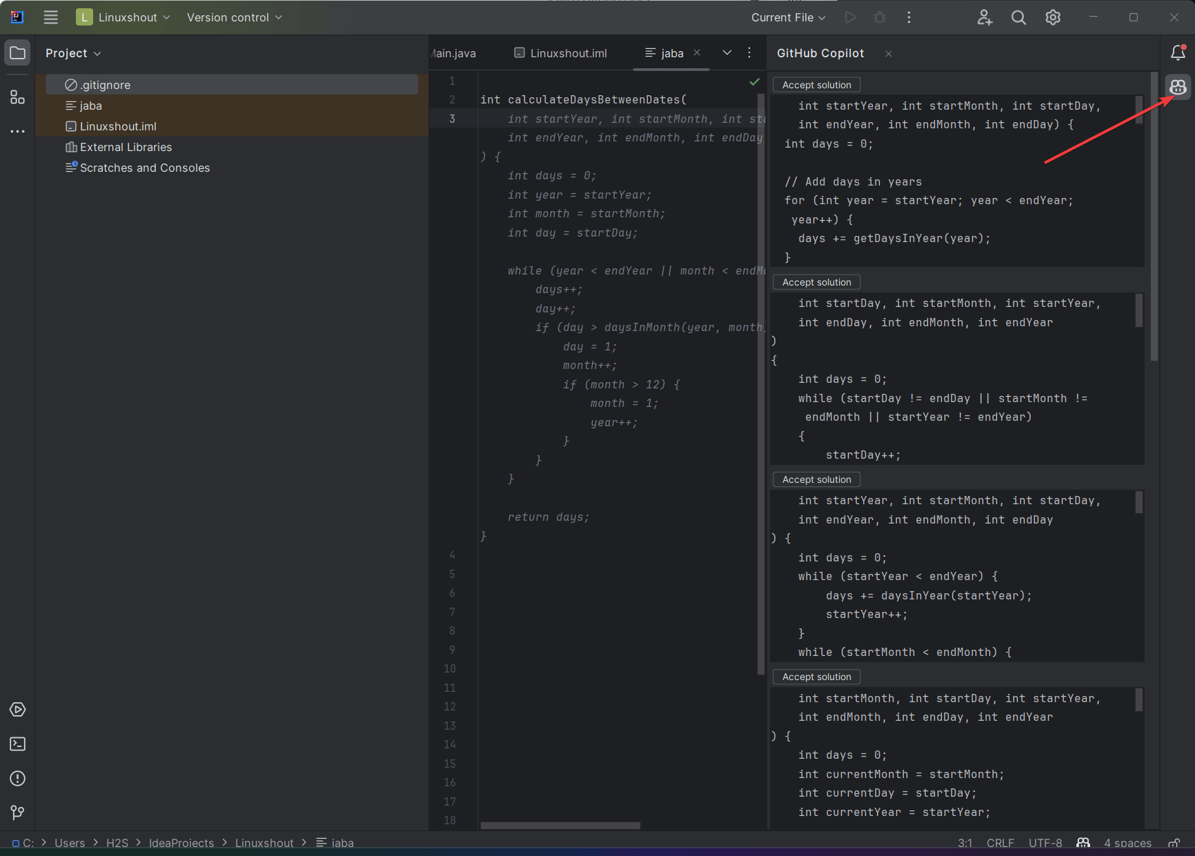Expand the Linuxshout project dropdown
1195x856 pixels.
(124, 17)
